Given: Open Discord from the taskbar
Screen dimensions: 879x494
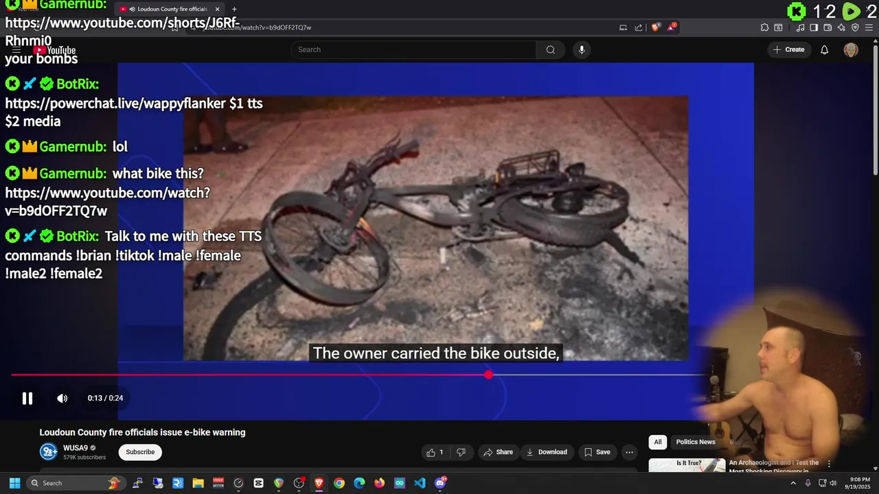Looking at the screenshot, I should [440, 483].
